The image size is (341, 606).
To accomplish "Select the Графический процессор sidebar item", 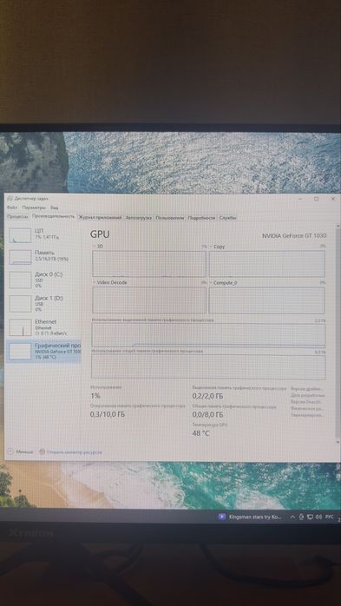I will [44, 351].
